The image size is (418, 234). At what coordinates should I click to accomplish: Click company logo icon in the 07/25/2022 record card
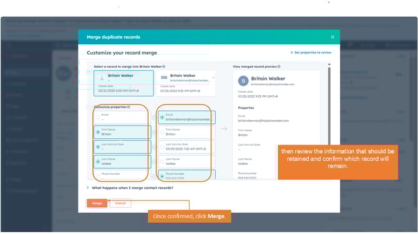(164, 77)
